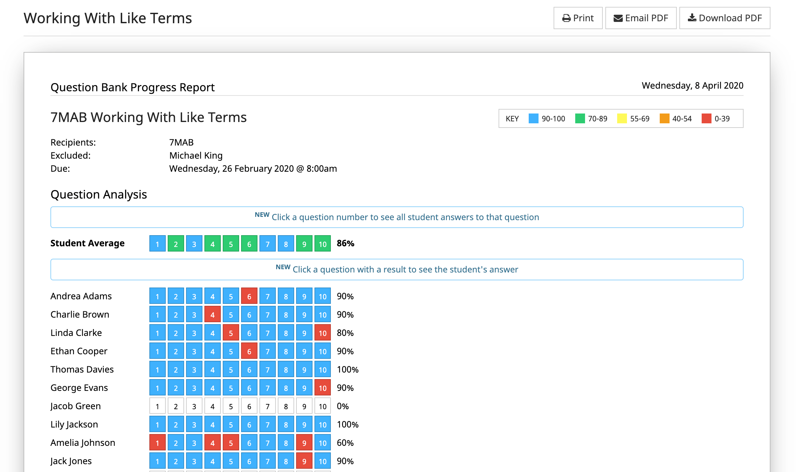796x472 pixels.
Task: Click the Print button
Action: (578, 18)
